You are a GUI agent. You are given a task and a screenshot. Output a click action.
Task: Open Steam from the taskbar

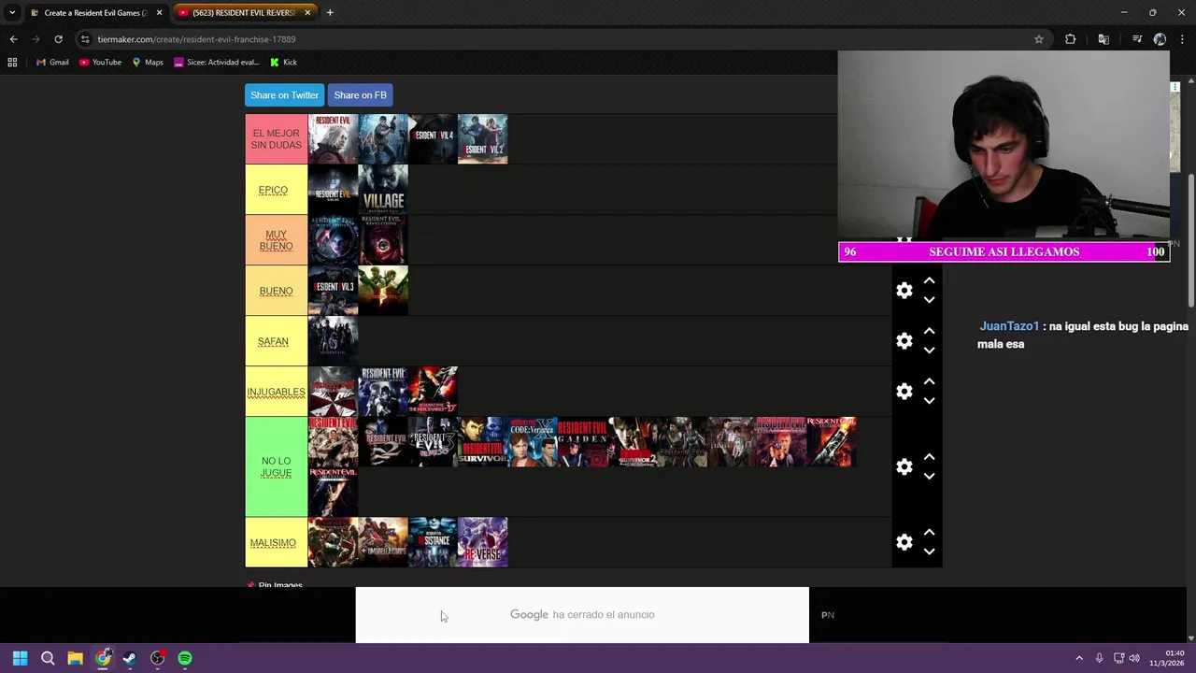coord(130,658)
